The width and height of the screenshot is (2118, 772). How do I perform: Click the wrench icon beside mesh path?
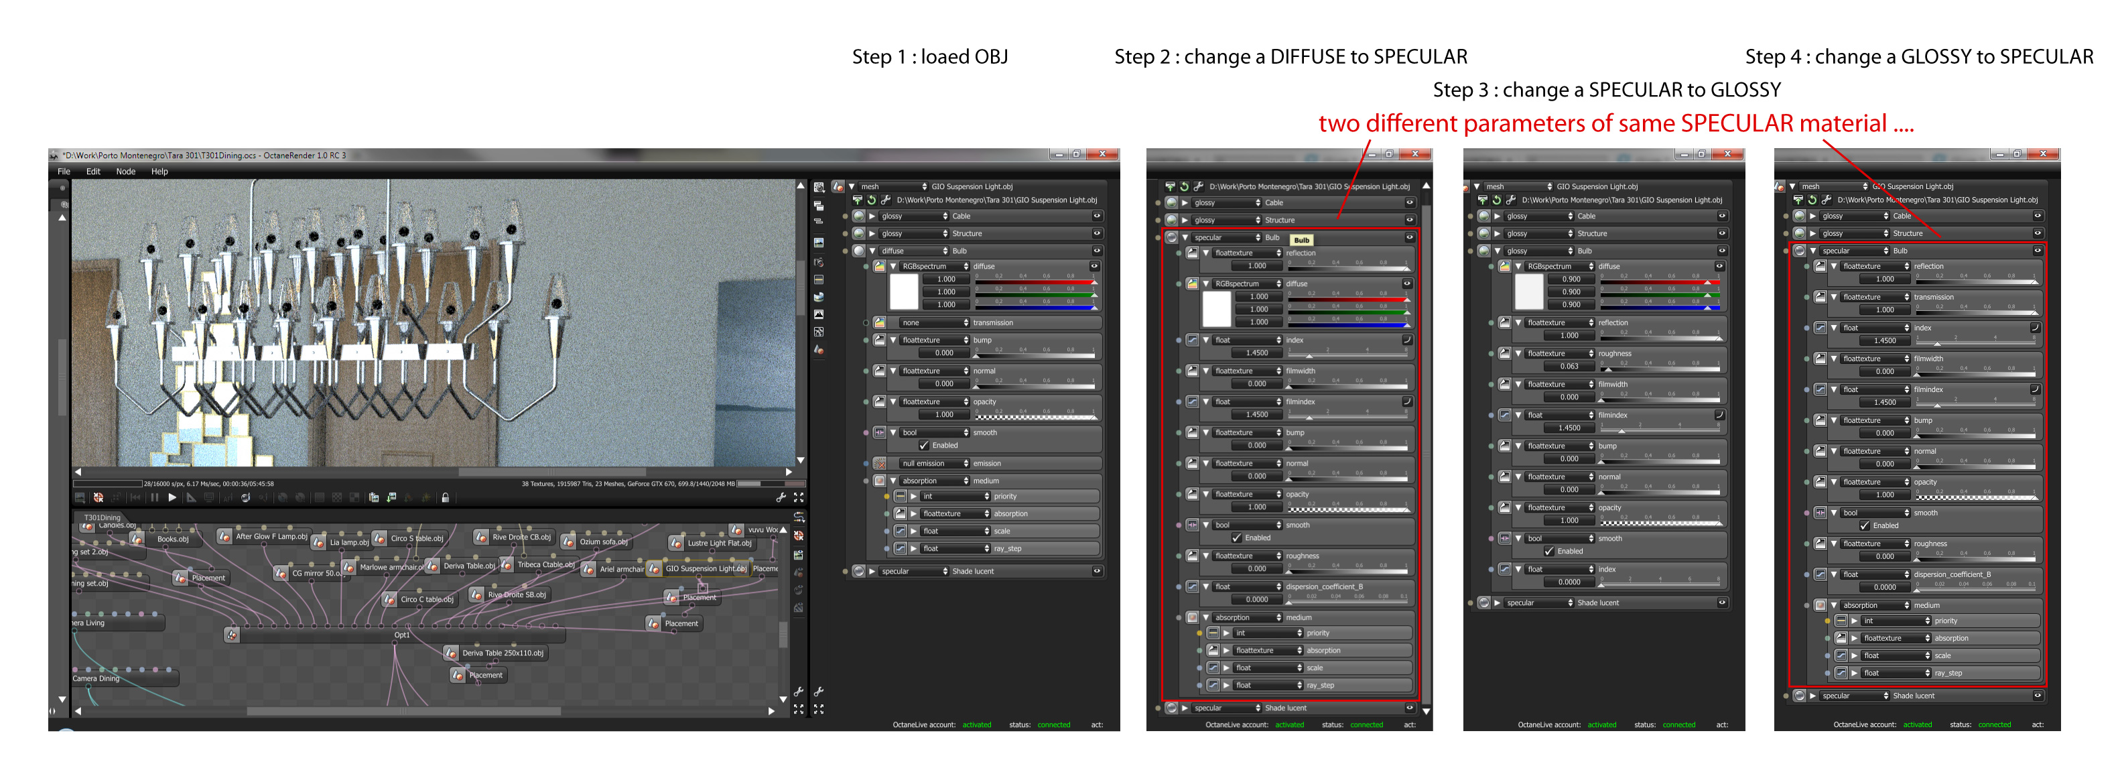(886, 200)
